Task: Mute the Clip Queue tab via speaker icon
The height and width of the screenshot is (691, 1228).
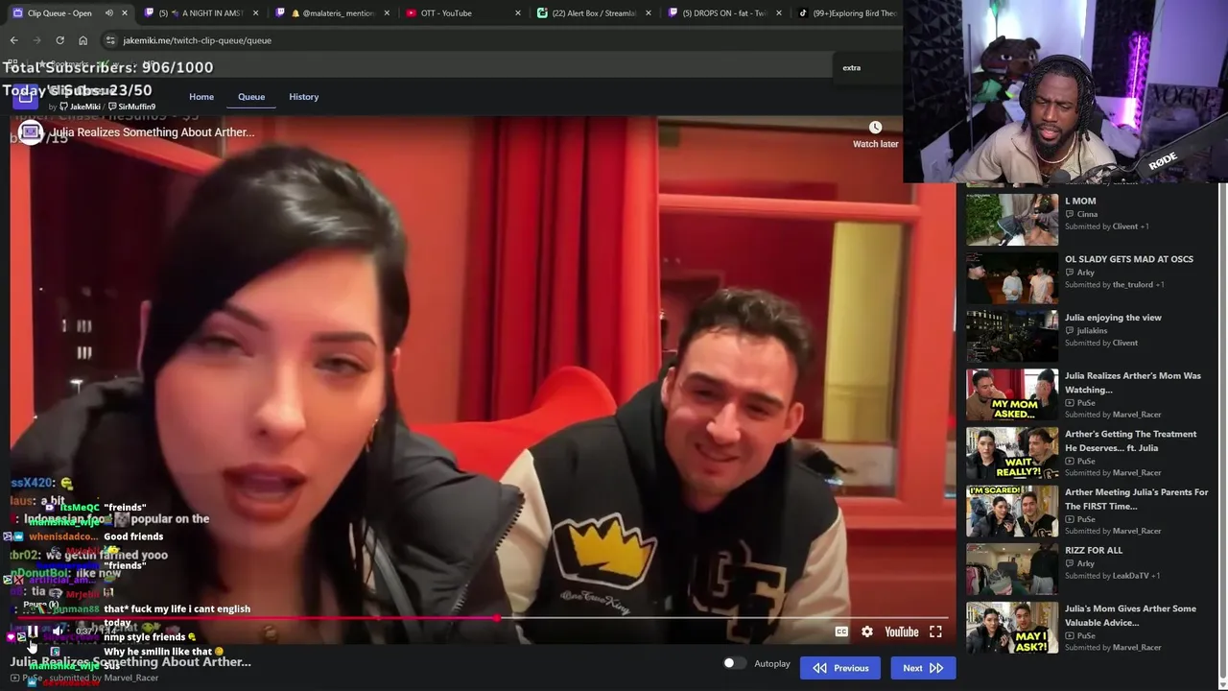Action: tap(108, 13)
